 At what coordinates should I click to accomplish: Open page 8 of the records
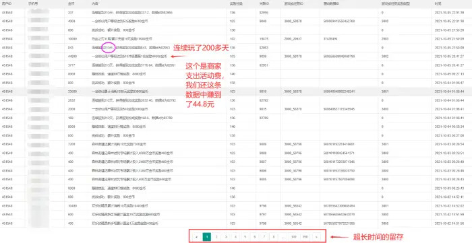click(274, 237)
